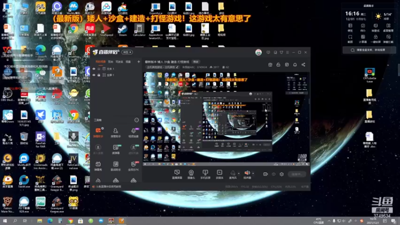Click the gift box icon in the header
The height and width of the screenshot is (225, 400).
click(x=270, y=65)
